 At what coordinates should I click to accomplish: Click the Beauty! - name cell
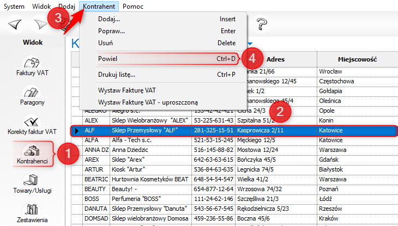150,189
